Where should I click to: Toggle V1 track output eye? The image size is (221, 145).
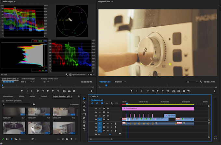click(108, 119)
